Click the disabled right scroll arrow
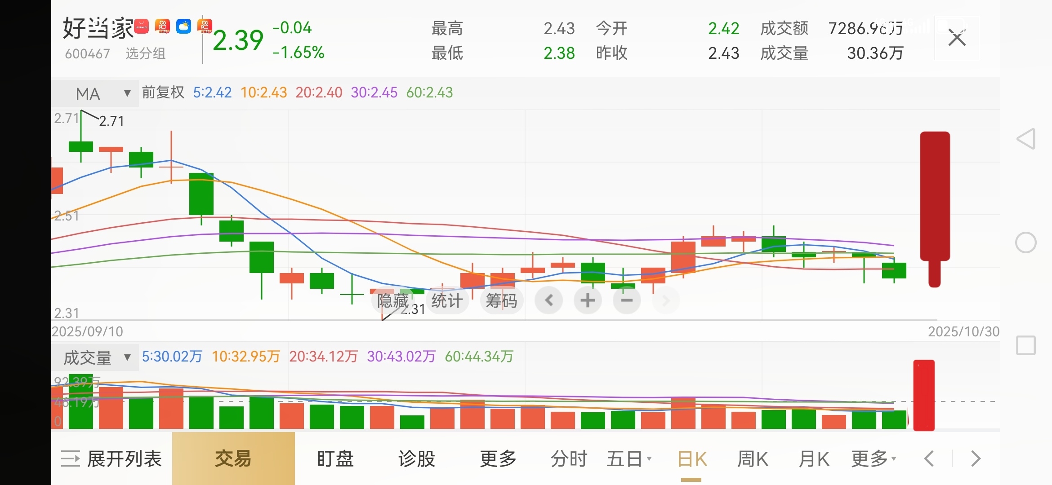This screenshot has width=1052, height=485. point(666,300)
